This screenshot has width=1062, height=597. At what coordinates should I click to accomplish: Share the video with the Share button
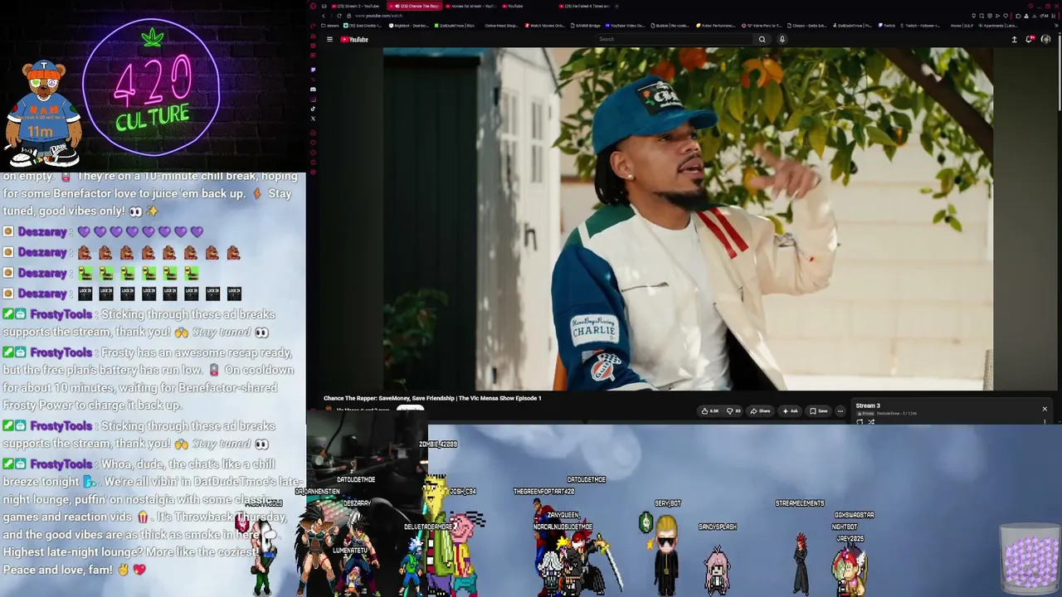pos(760,410)
